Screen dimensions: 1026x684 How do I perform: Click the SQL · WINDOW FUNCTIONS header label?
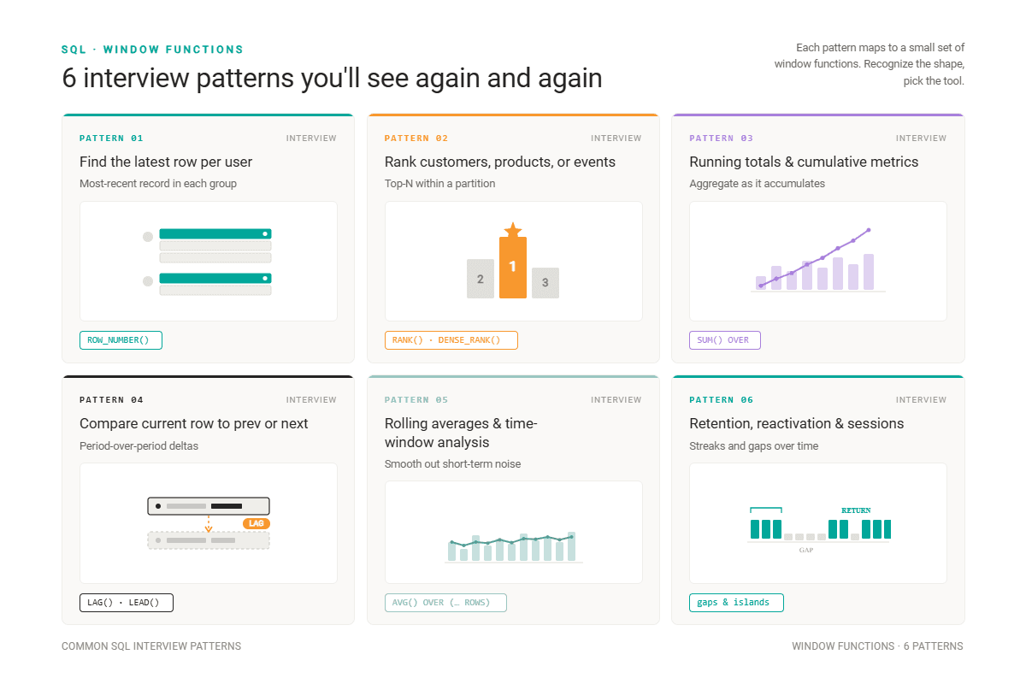[152, 50]
